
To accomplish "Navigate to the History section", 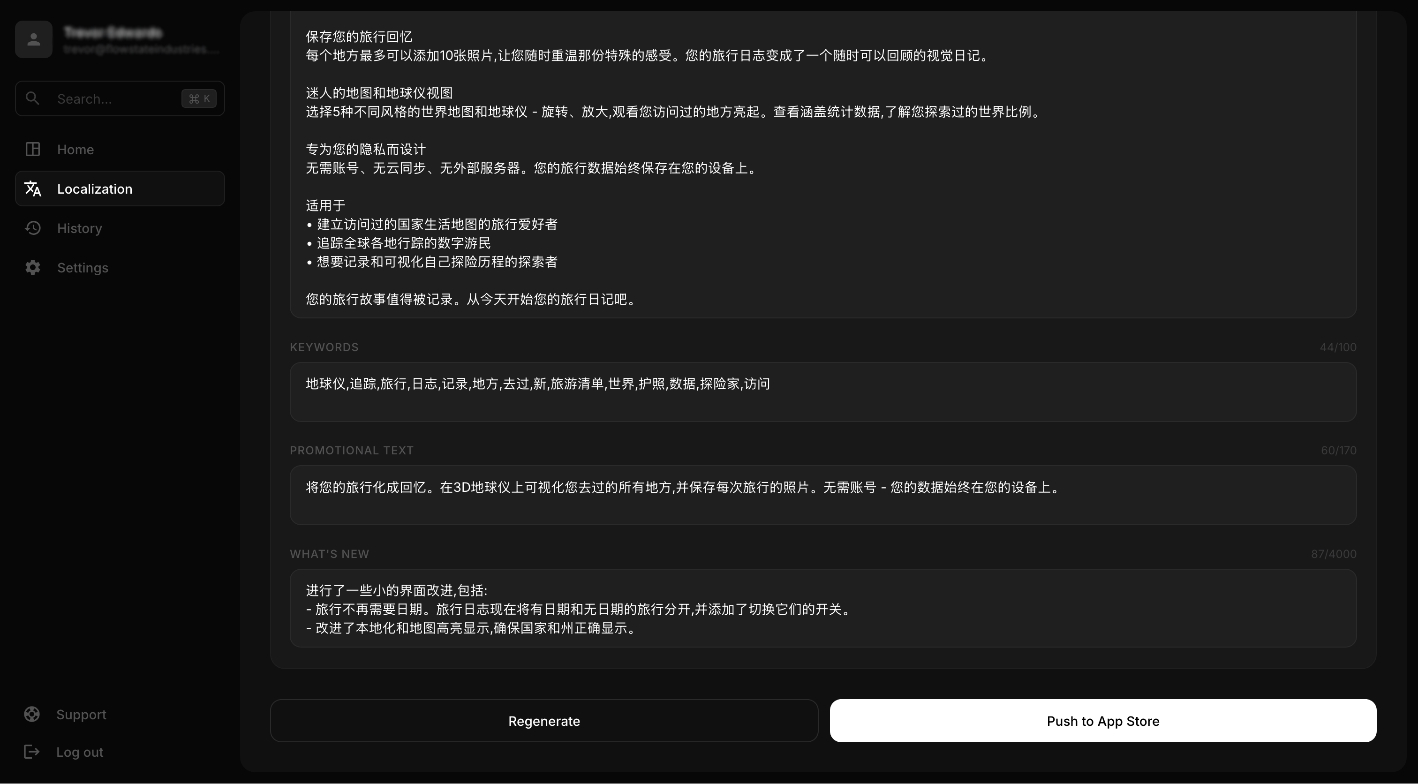I will (80, 228).
